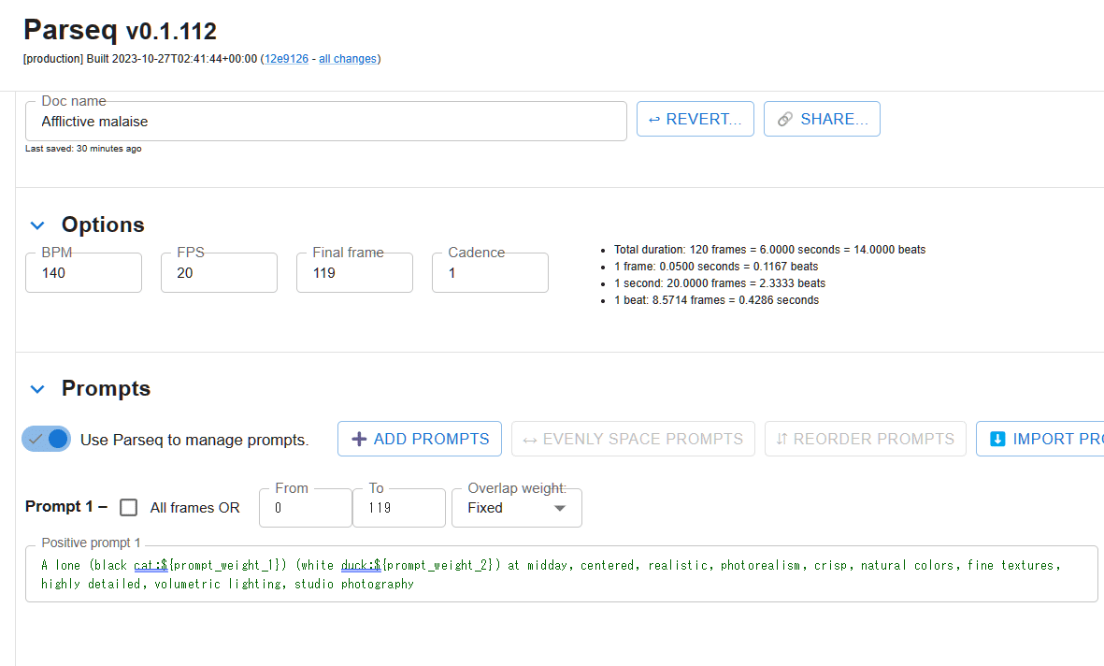Edit the Cadence input field

coord(490,273)
